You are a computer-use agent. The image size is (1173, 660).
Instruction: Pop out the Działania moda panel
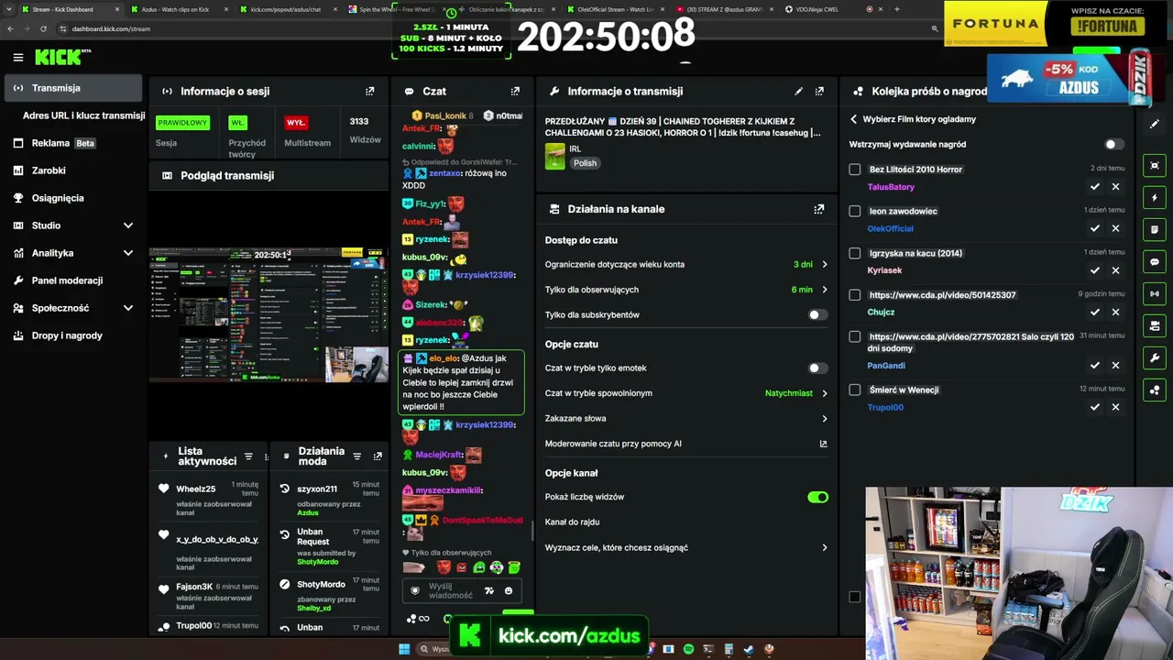(x=378, y=456)
